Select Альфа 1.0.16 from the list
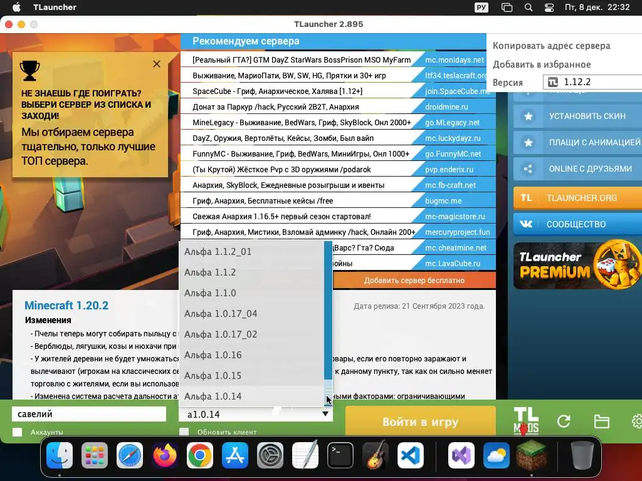This screenshot has width=642, height=481. click(x=251, y=354)
